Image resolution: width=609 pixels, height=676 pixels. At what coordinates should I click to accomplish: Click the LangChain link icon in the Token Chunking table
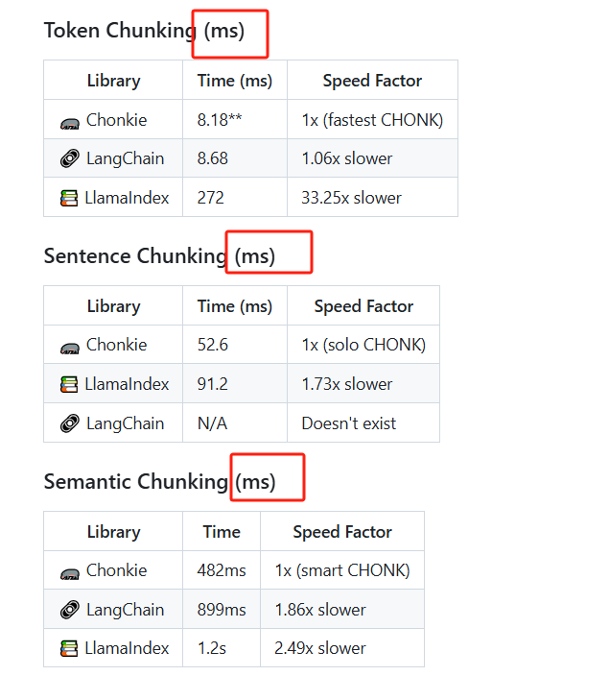[69, 158]
